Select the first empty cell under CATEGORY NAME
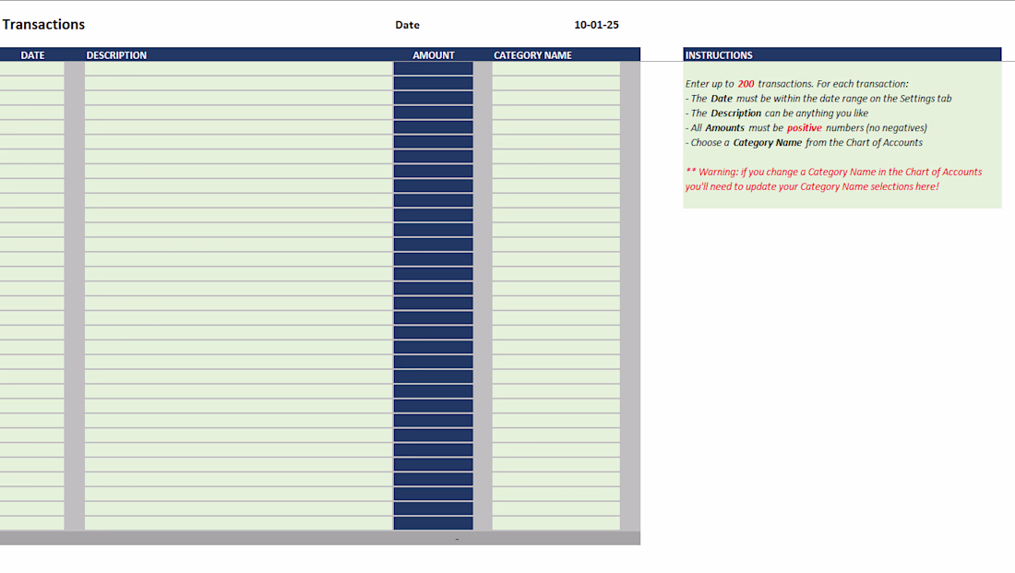Viewport: 1015px width, 573px height. 556,68
